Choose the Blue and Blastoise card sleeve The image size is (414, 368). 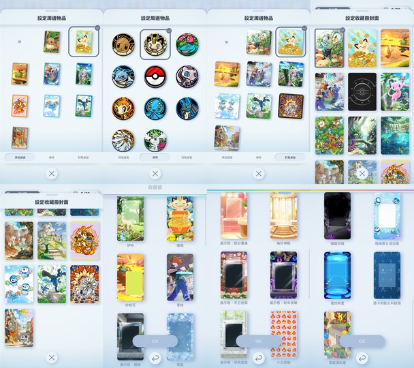point(52,74)
